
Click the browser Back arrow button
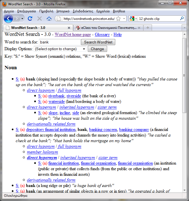click(x=8, y=19)
